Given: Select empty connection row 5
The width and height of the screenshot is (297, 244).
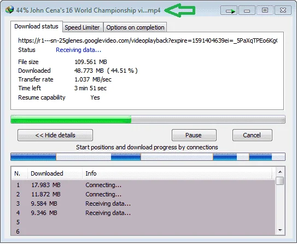Looking at the screenshot, I should (x=143, y=222).
